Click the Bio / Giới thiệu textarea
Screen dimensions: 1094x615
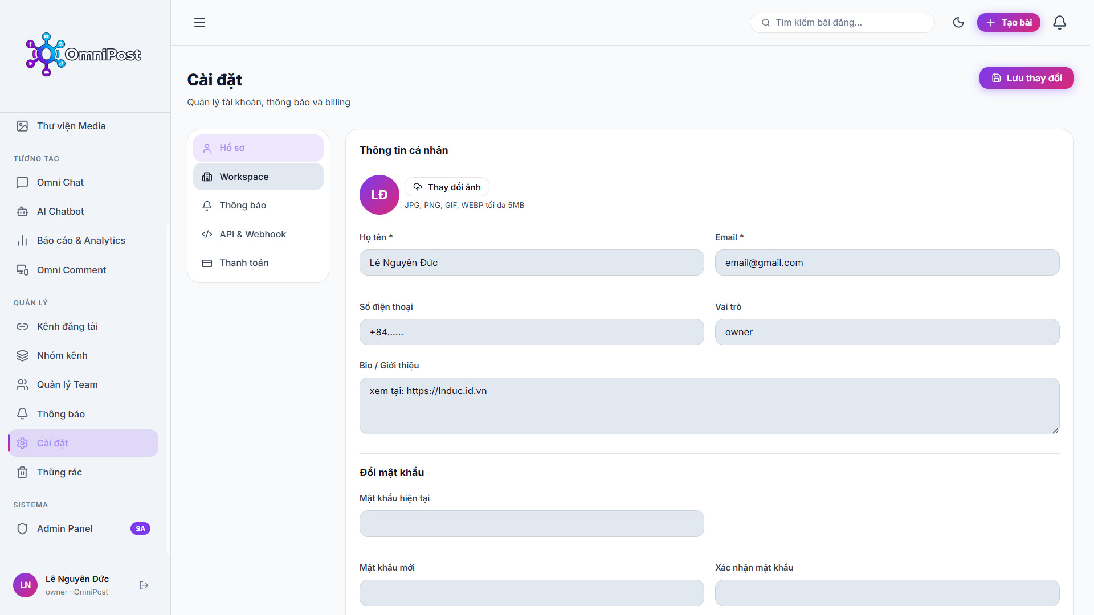pyautogui.click(x=709, y=407)
